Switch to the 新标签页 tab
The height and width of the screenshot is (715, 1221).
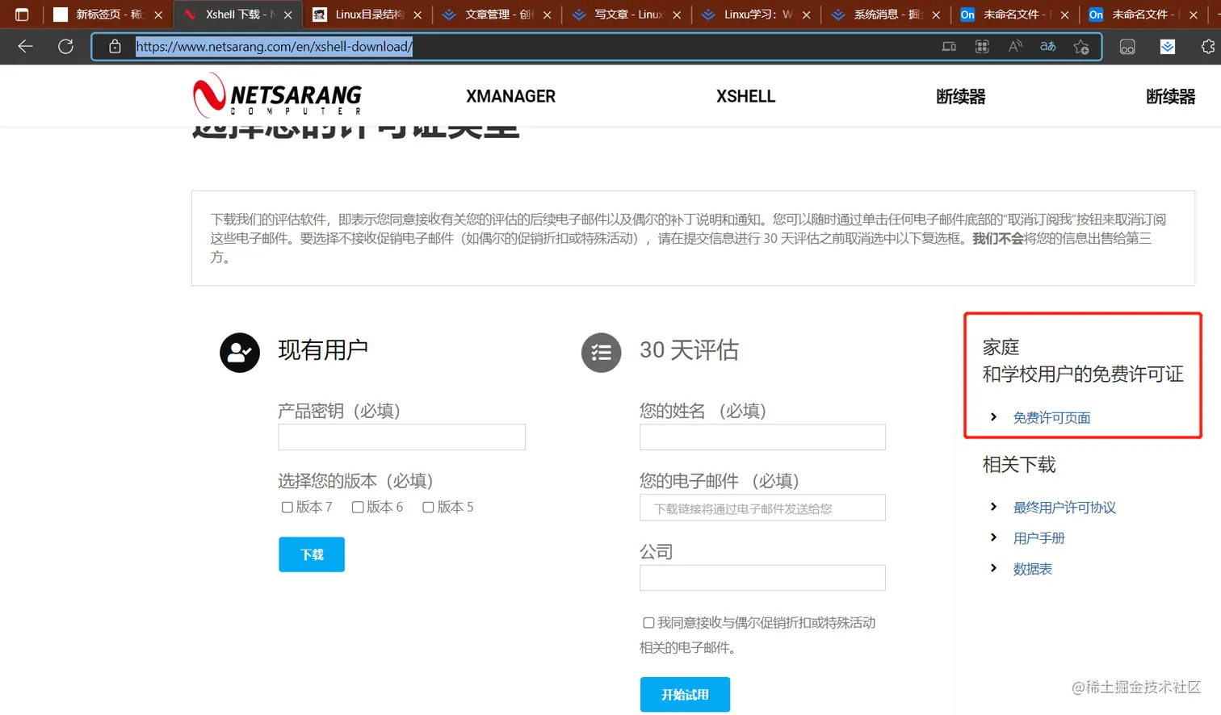(107, 15)
